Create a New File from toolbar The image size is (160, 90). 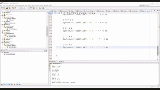pos(2,8)
